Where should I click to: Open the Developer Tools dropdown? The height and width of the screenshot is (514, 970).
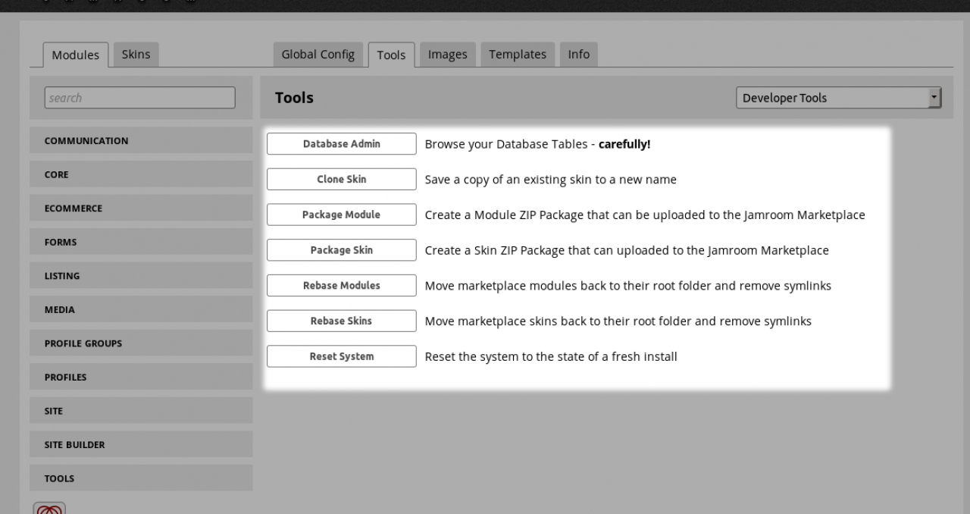838,98
